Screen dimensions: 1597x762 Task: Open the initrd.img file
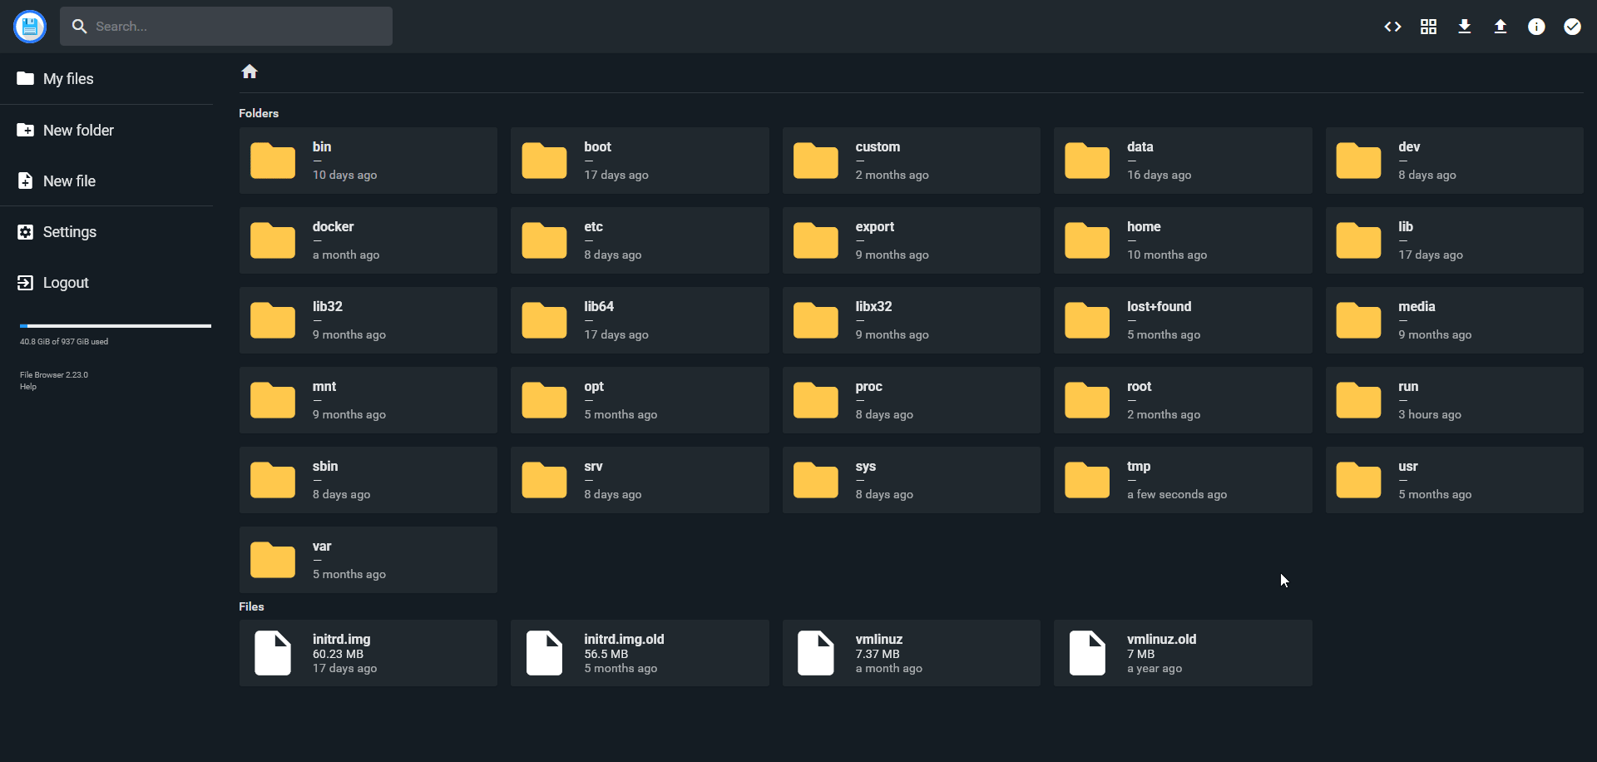(x=368, y=652)
